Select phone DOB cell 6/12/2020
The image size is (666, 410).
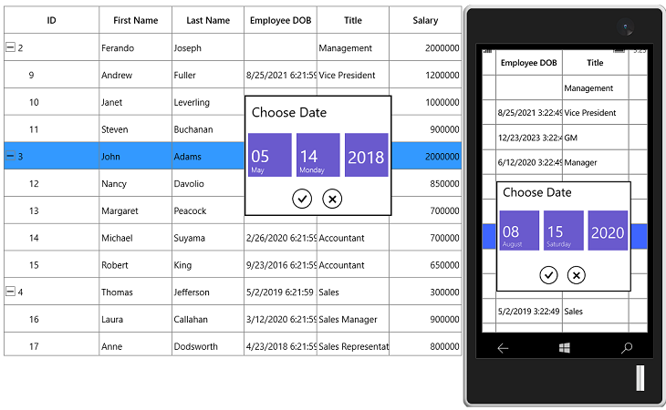529,162
